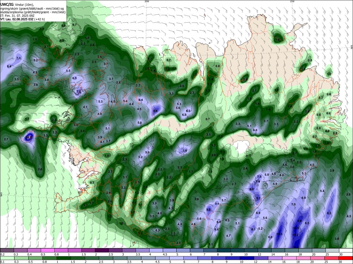This screenshot has width=353, height=264.
Task: Click the '6.5' precipitation value on the map
Action: [x=74, y=78]
